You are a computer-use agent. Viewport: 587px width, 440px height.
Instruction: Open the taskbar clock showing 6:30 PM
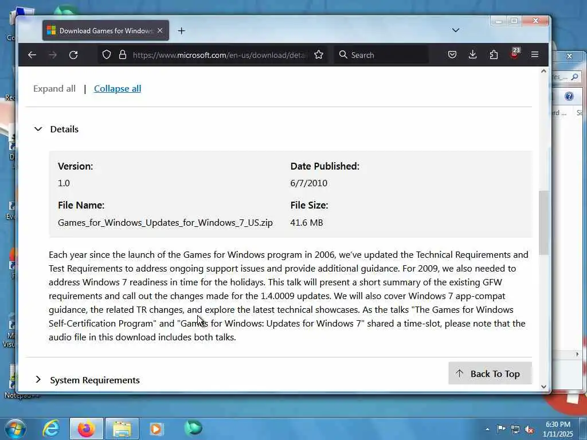558,429
